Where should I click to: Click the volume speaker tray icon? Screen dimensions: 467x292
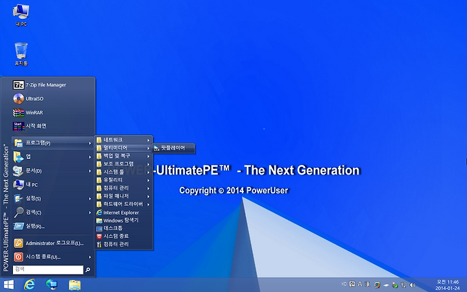[x=413, y=285]
